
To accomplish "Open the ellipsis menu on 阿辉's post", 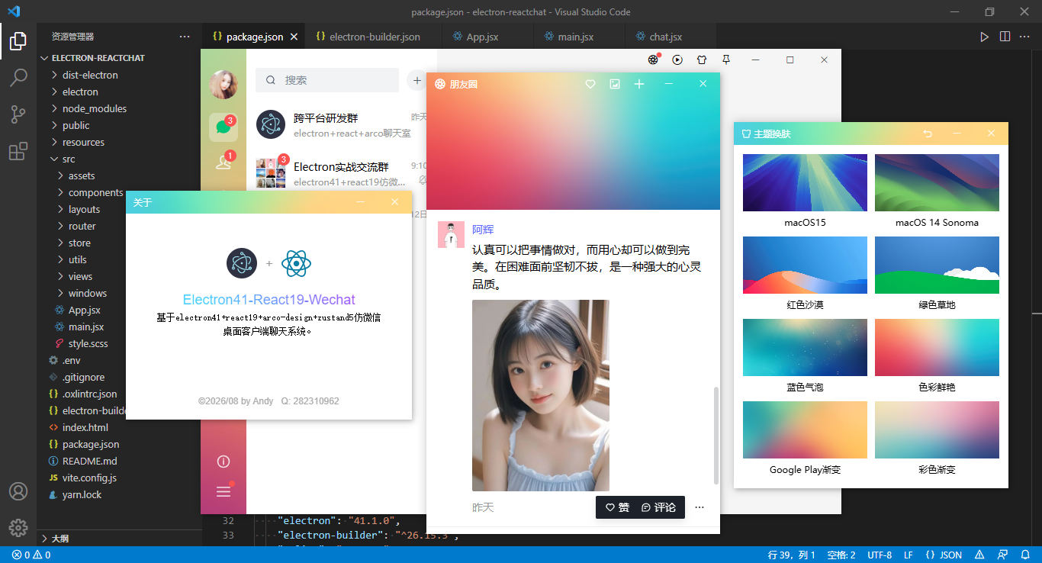I will click(699, 507).
